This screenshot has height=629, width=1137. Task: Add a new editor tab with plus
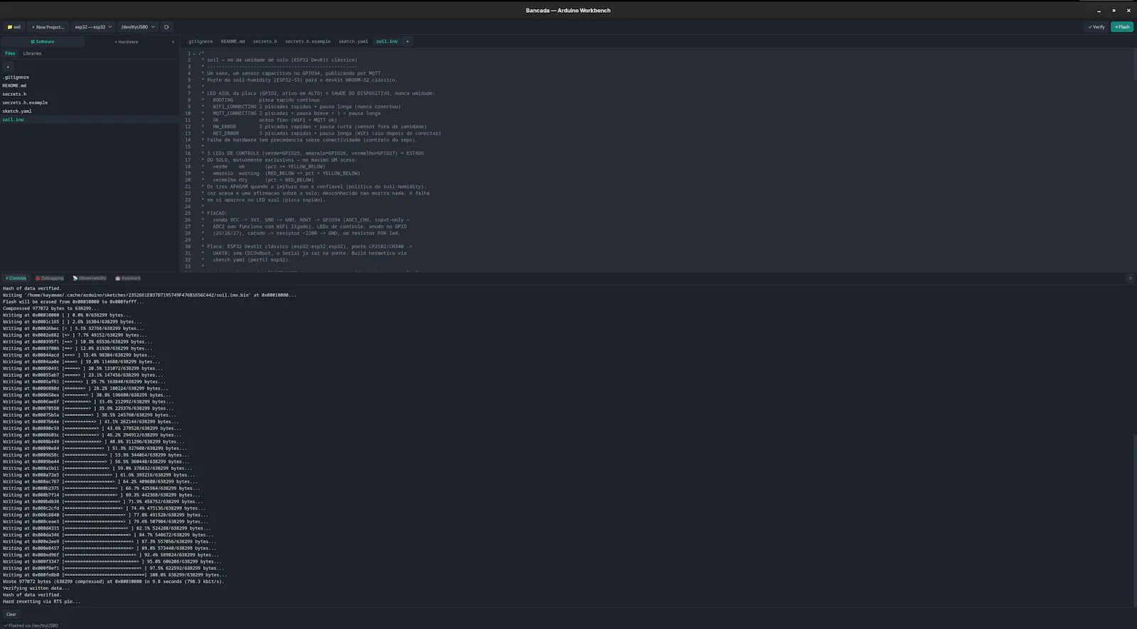(407, 41)
